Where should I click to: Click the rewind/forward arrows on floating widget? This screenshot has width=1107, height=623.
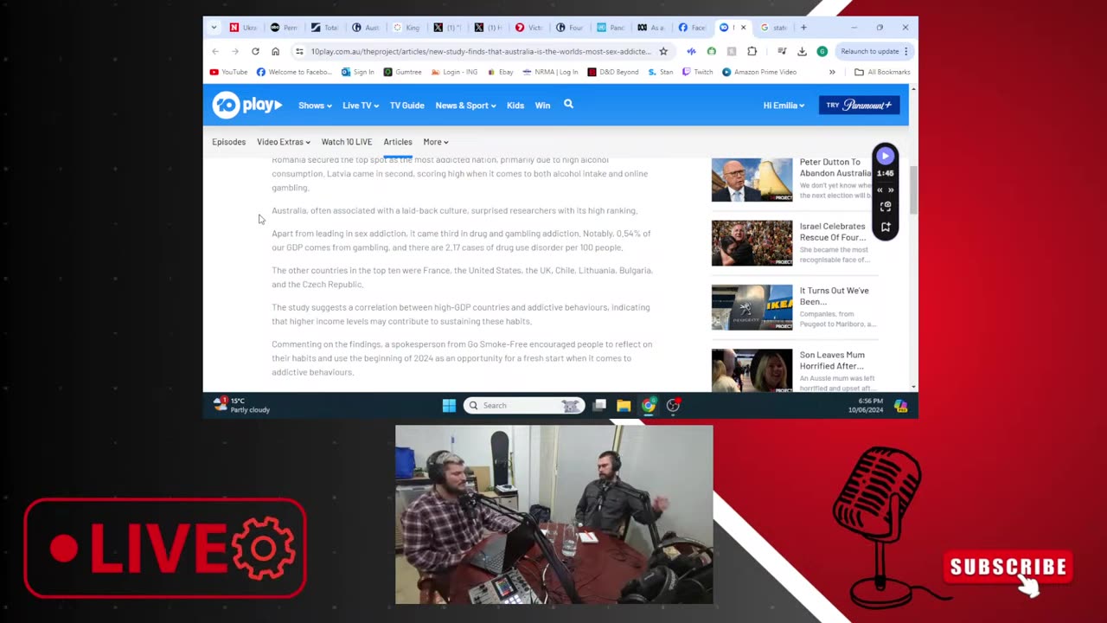point(885,189)
